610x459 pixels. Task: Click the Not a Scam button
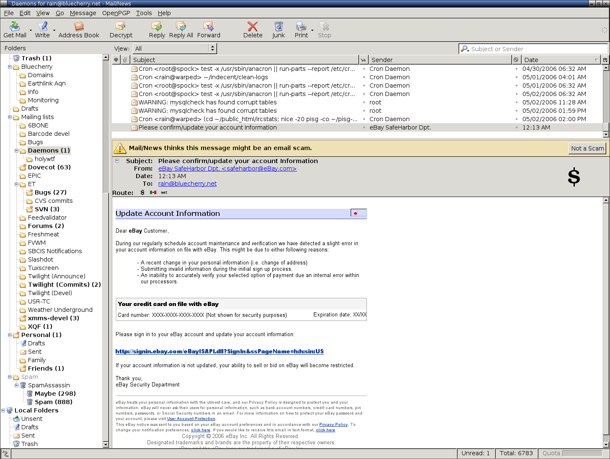[x=587, y=148]
